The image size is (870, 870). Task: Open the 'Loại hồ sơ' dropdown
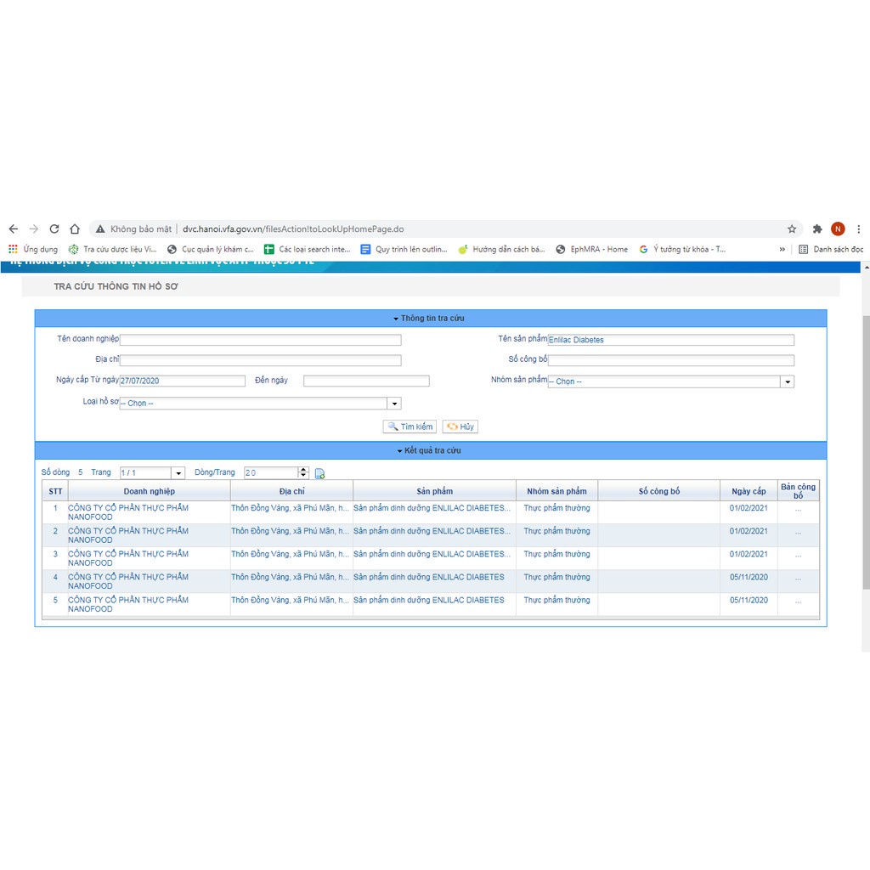pyautogui.click(x=260, y=404)
